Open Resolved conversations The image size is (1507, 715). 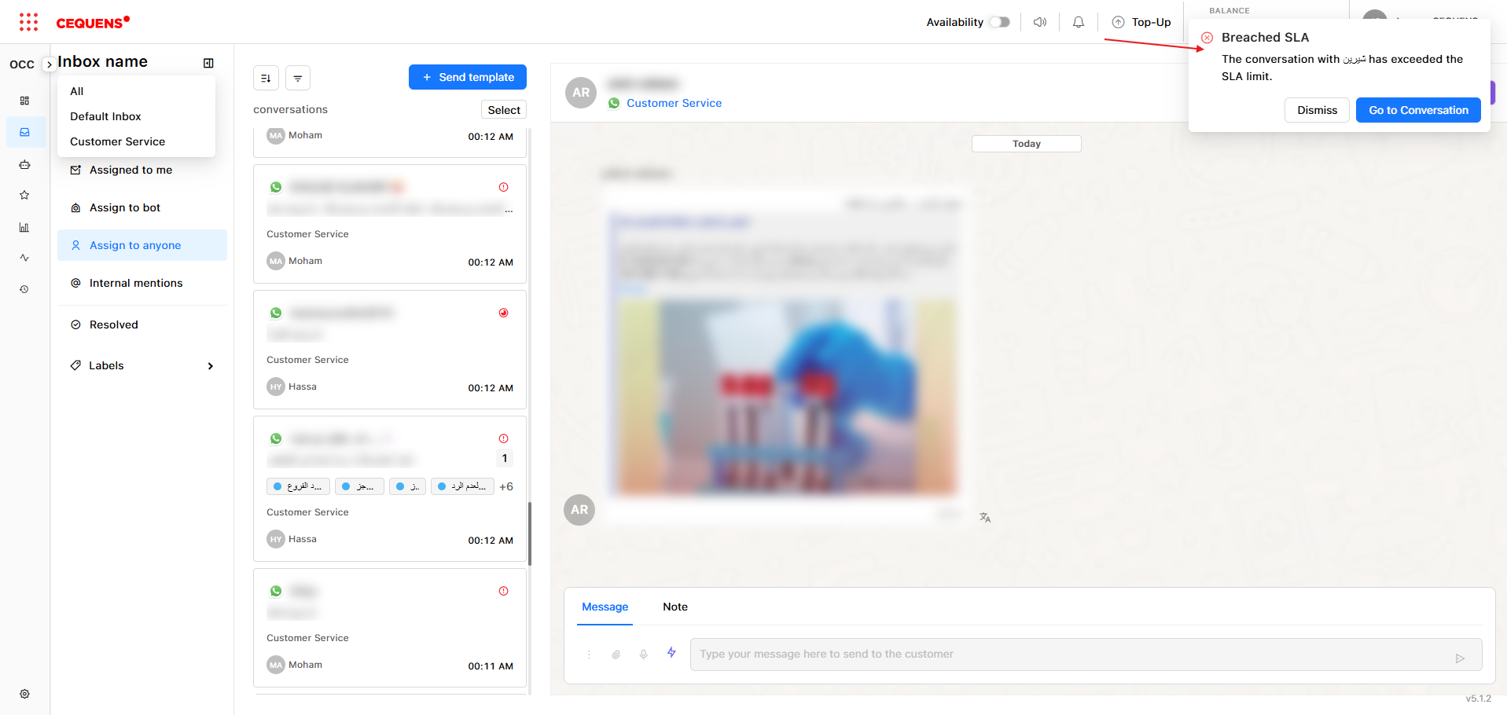pos(142,324)
